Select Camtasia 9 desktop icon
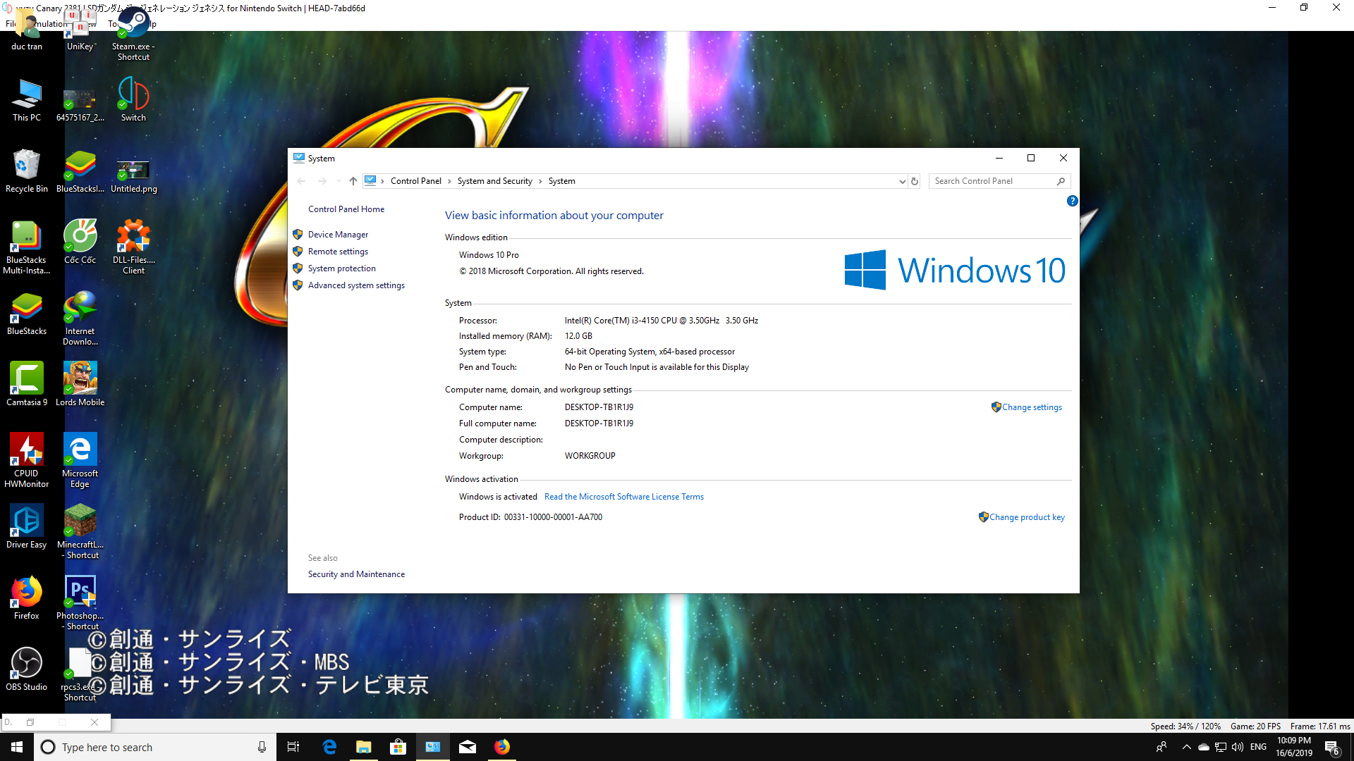 (x=27, y=385)
